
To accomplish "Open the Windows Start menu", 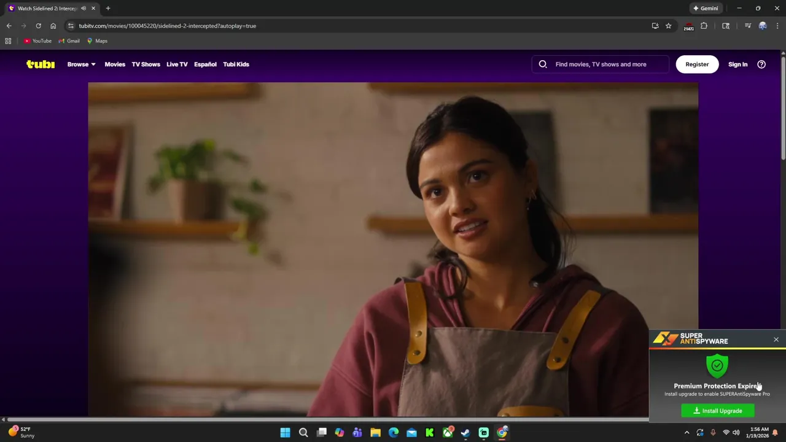I will click(x=286, y=433).
